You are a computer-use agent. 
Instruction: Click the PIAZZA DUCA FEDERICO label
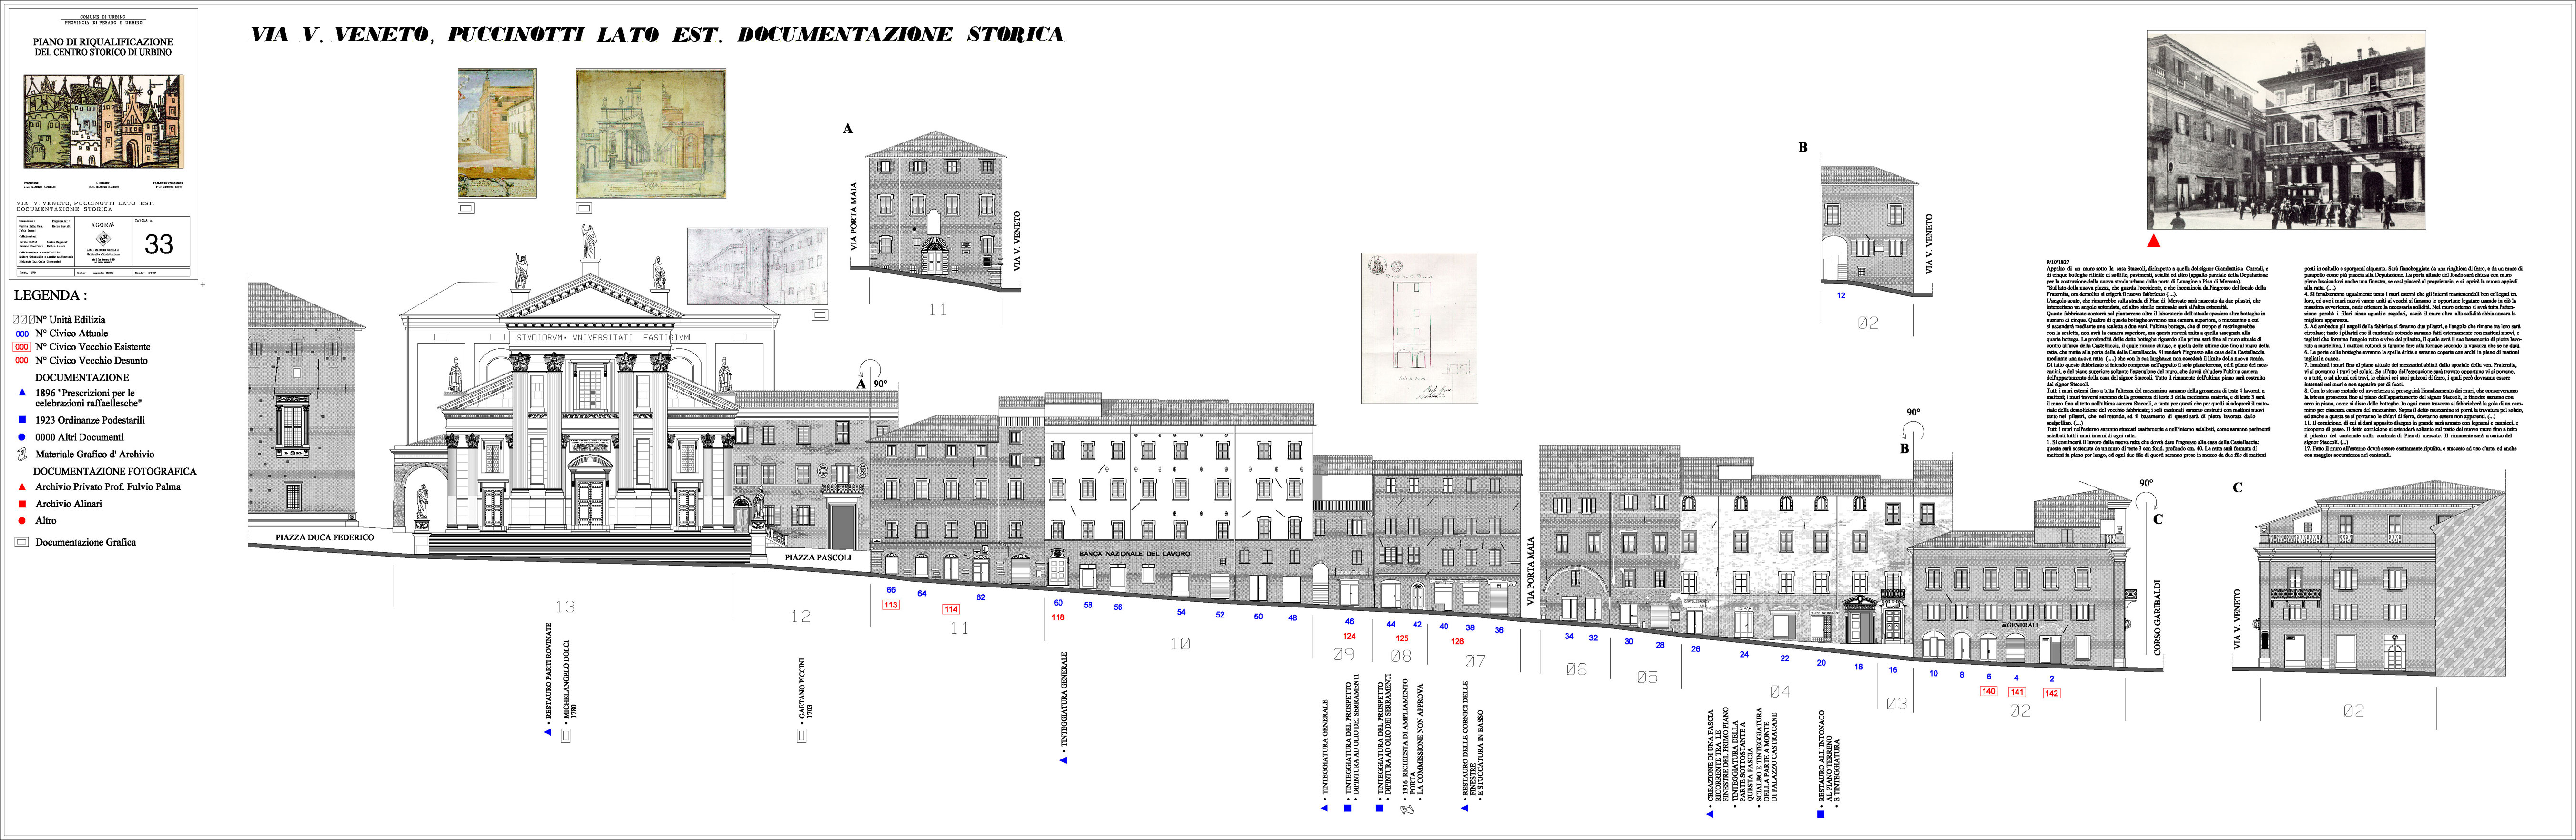(325, 538)
